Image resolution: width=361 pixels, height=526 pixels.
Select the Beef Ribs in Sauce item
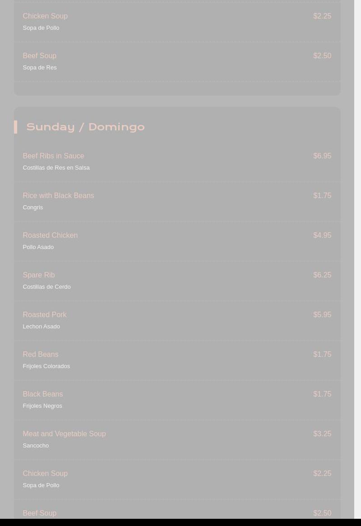click(53, 156)
